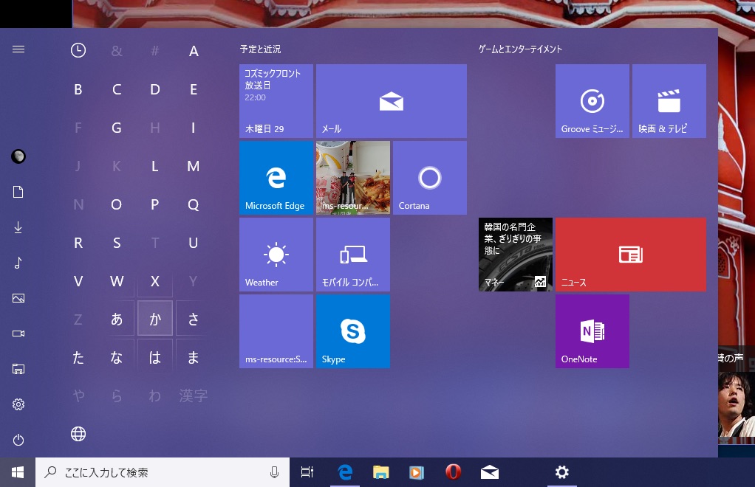755x487 pixels.
Task: Jump to letter A in app list
Action: tap(194, 51)
